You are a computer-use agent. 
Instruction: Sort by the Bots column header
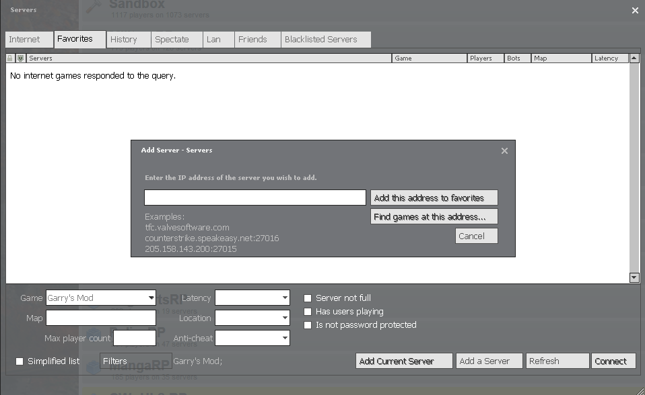[518, 58]
